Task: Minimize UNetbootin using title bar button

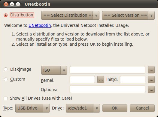Action: click(12, 4)
